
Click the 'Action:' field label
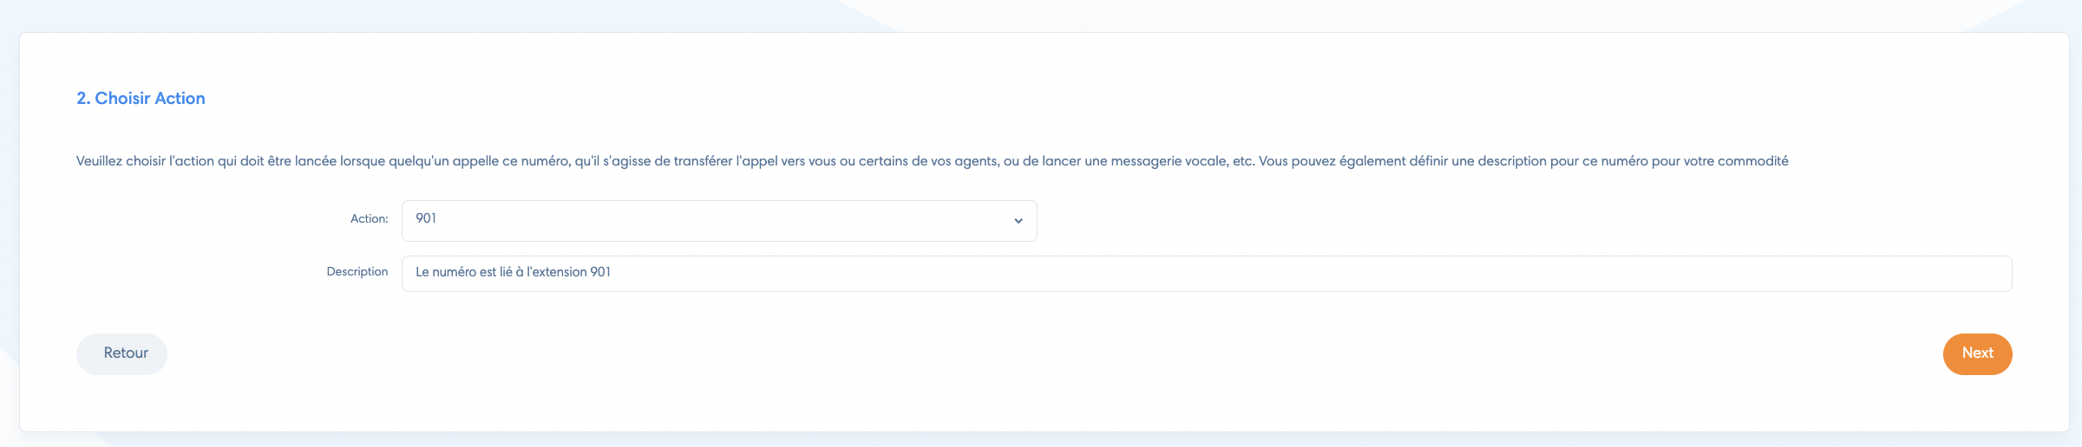369,219
